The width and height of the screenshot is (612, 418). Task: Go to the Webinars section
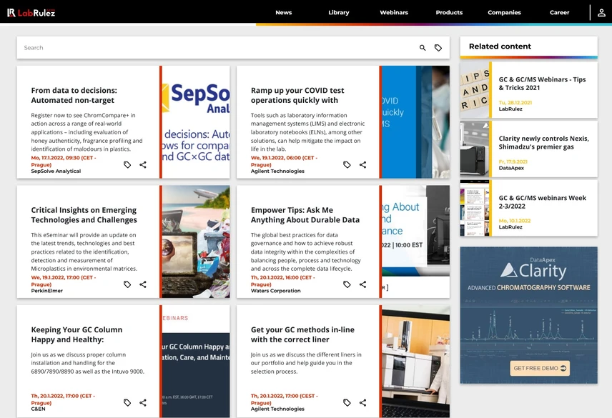(x=394, y=12)
